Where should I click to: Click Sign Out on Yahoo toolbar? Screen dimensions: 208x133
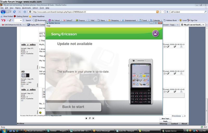click(192, 20)
